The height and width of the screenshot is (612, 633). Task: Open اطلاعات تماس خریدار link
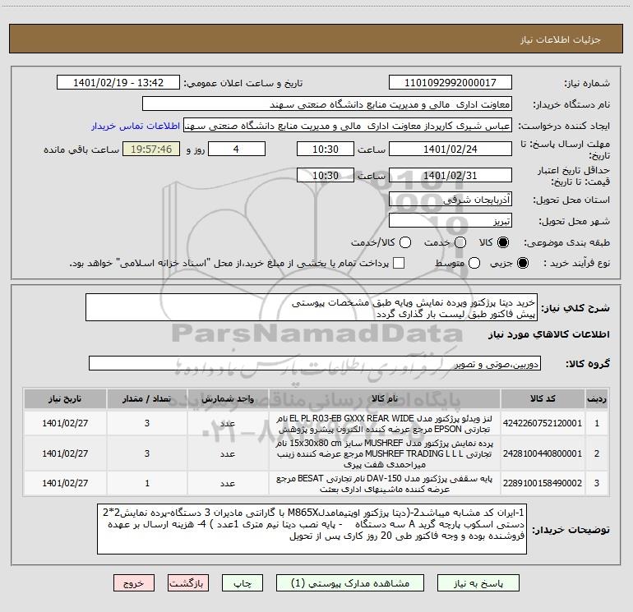pos(136,126)
